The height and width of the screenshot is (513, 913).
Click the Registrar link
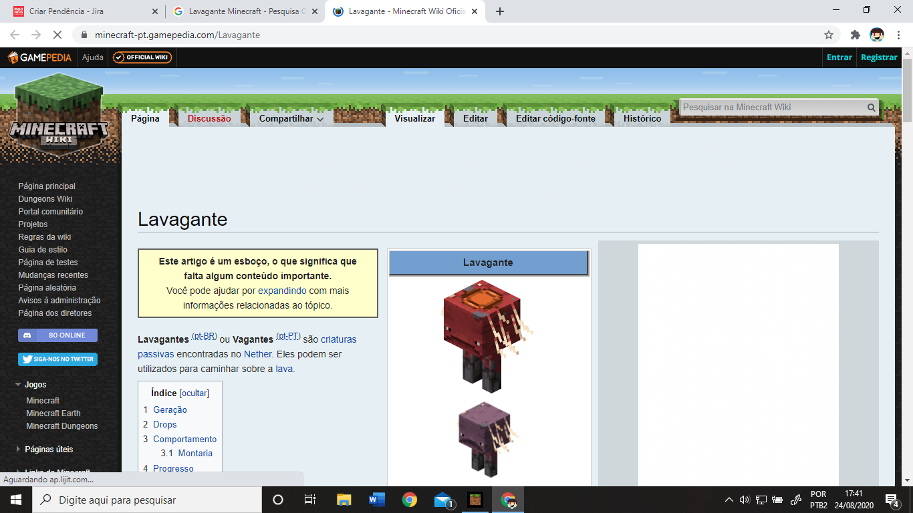(x=879, y=57)
